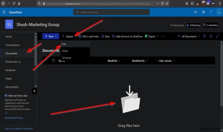The image size is (223, 132).
Task: Open the SA account avatar
Action: (x=219, y=12)
